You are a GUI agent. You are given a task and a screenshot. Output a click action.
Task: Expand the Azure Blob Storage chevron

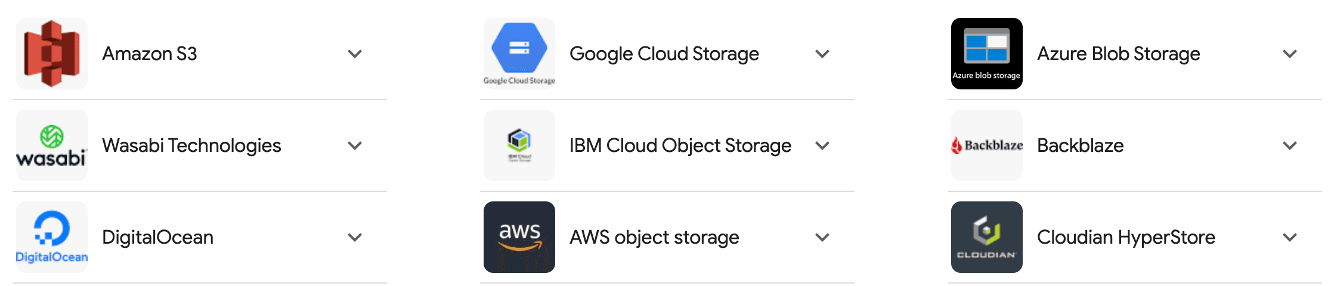pyautogui.click(x=1290, y=54)
